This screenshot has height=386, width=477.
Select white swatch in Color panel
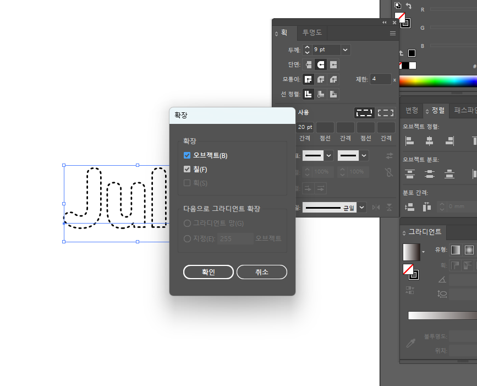tap(413, 66)
